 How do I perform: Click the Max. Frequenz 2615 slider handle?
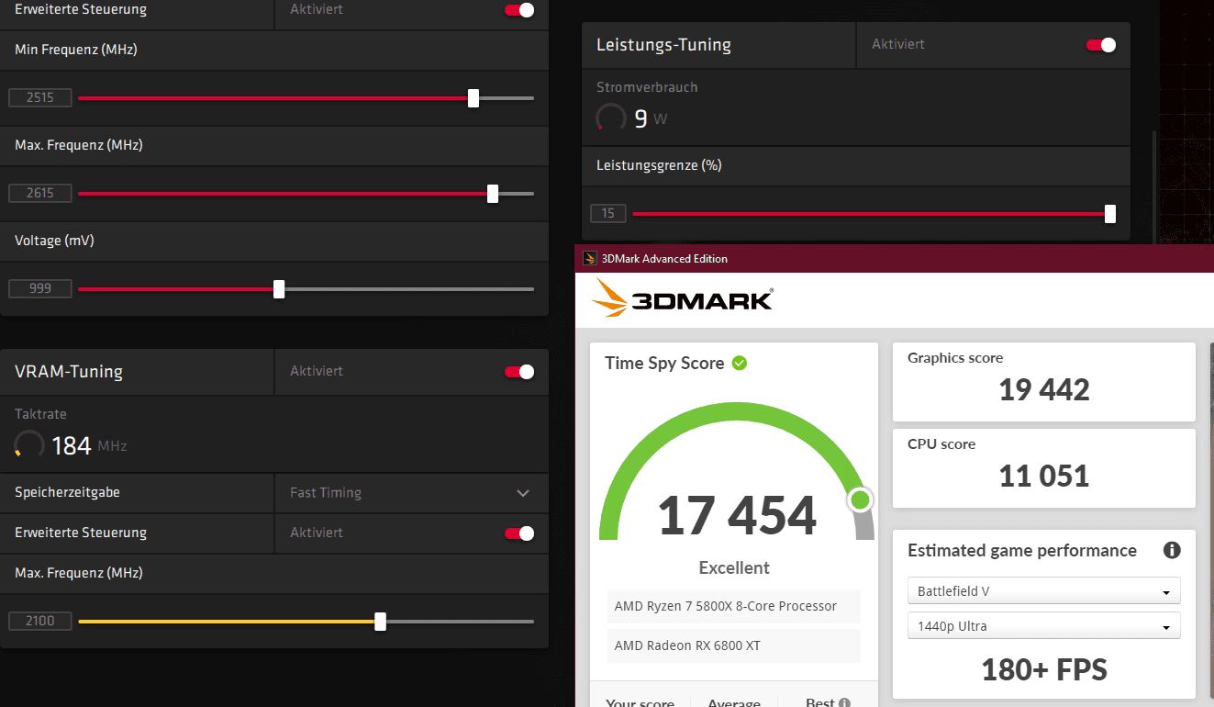[x=493, y=194]
